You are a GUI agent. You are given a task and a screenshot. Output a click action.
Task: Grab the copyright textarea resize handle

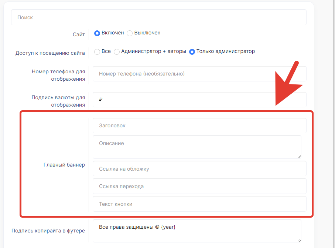(299, 240)
